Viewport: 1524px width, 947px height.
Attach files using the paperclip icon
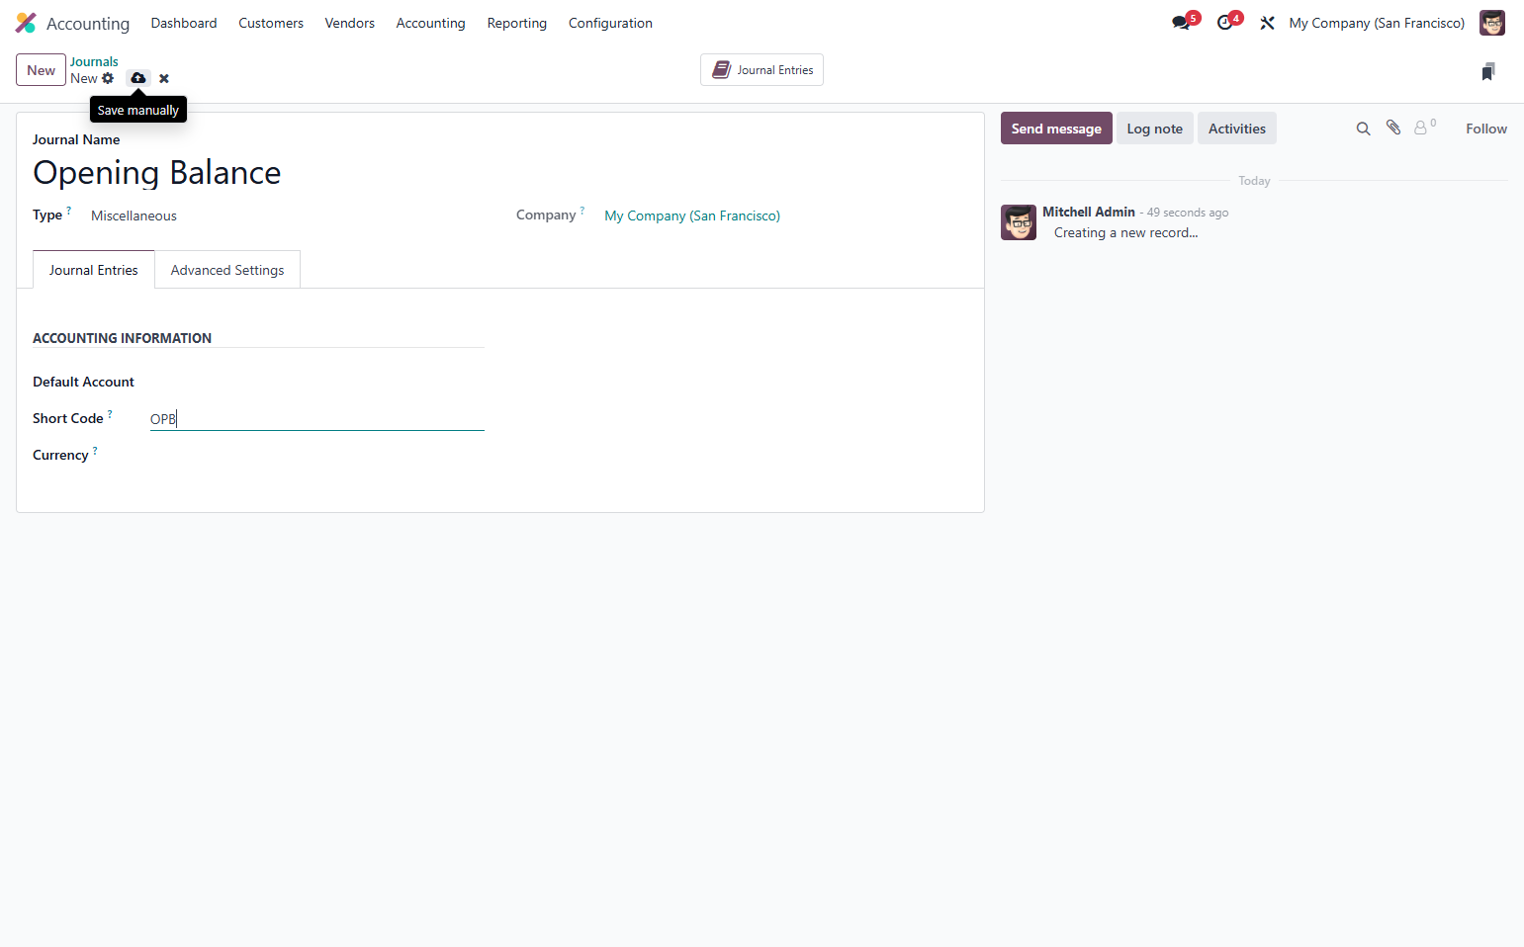[x=1393, y=128]
